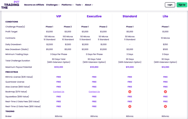The width and height of the screenshot is (188, 119).
Task: Click Maximum Payout Potential row label
Action: click(19, 67)
